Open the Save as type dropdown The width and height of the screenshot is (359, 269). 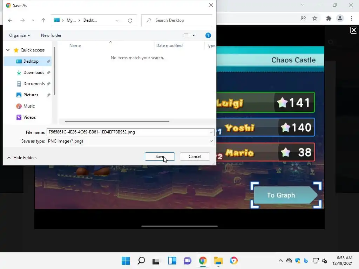(x=130, y=141)
